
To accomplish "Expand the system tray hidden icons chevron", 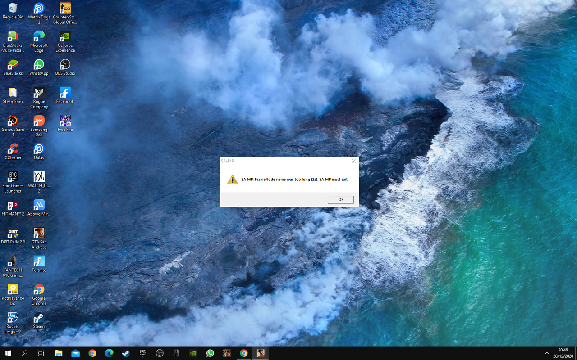I will [x=547, y=353].
